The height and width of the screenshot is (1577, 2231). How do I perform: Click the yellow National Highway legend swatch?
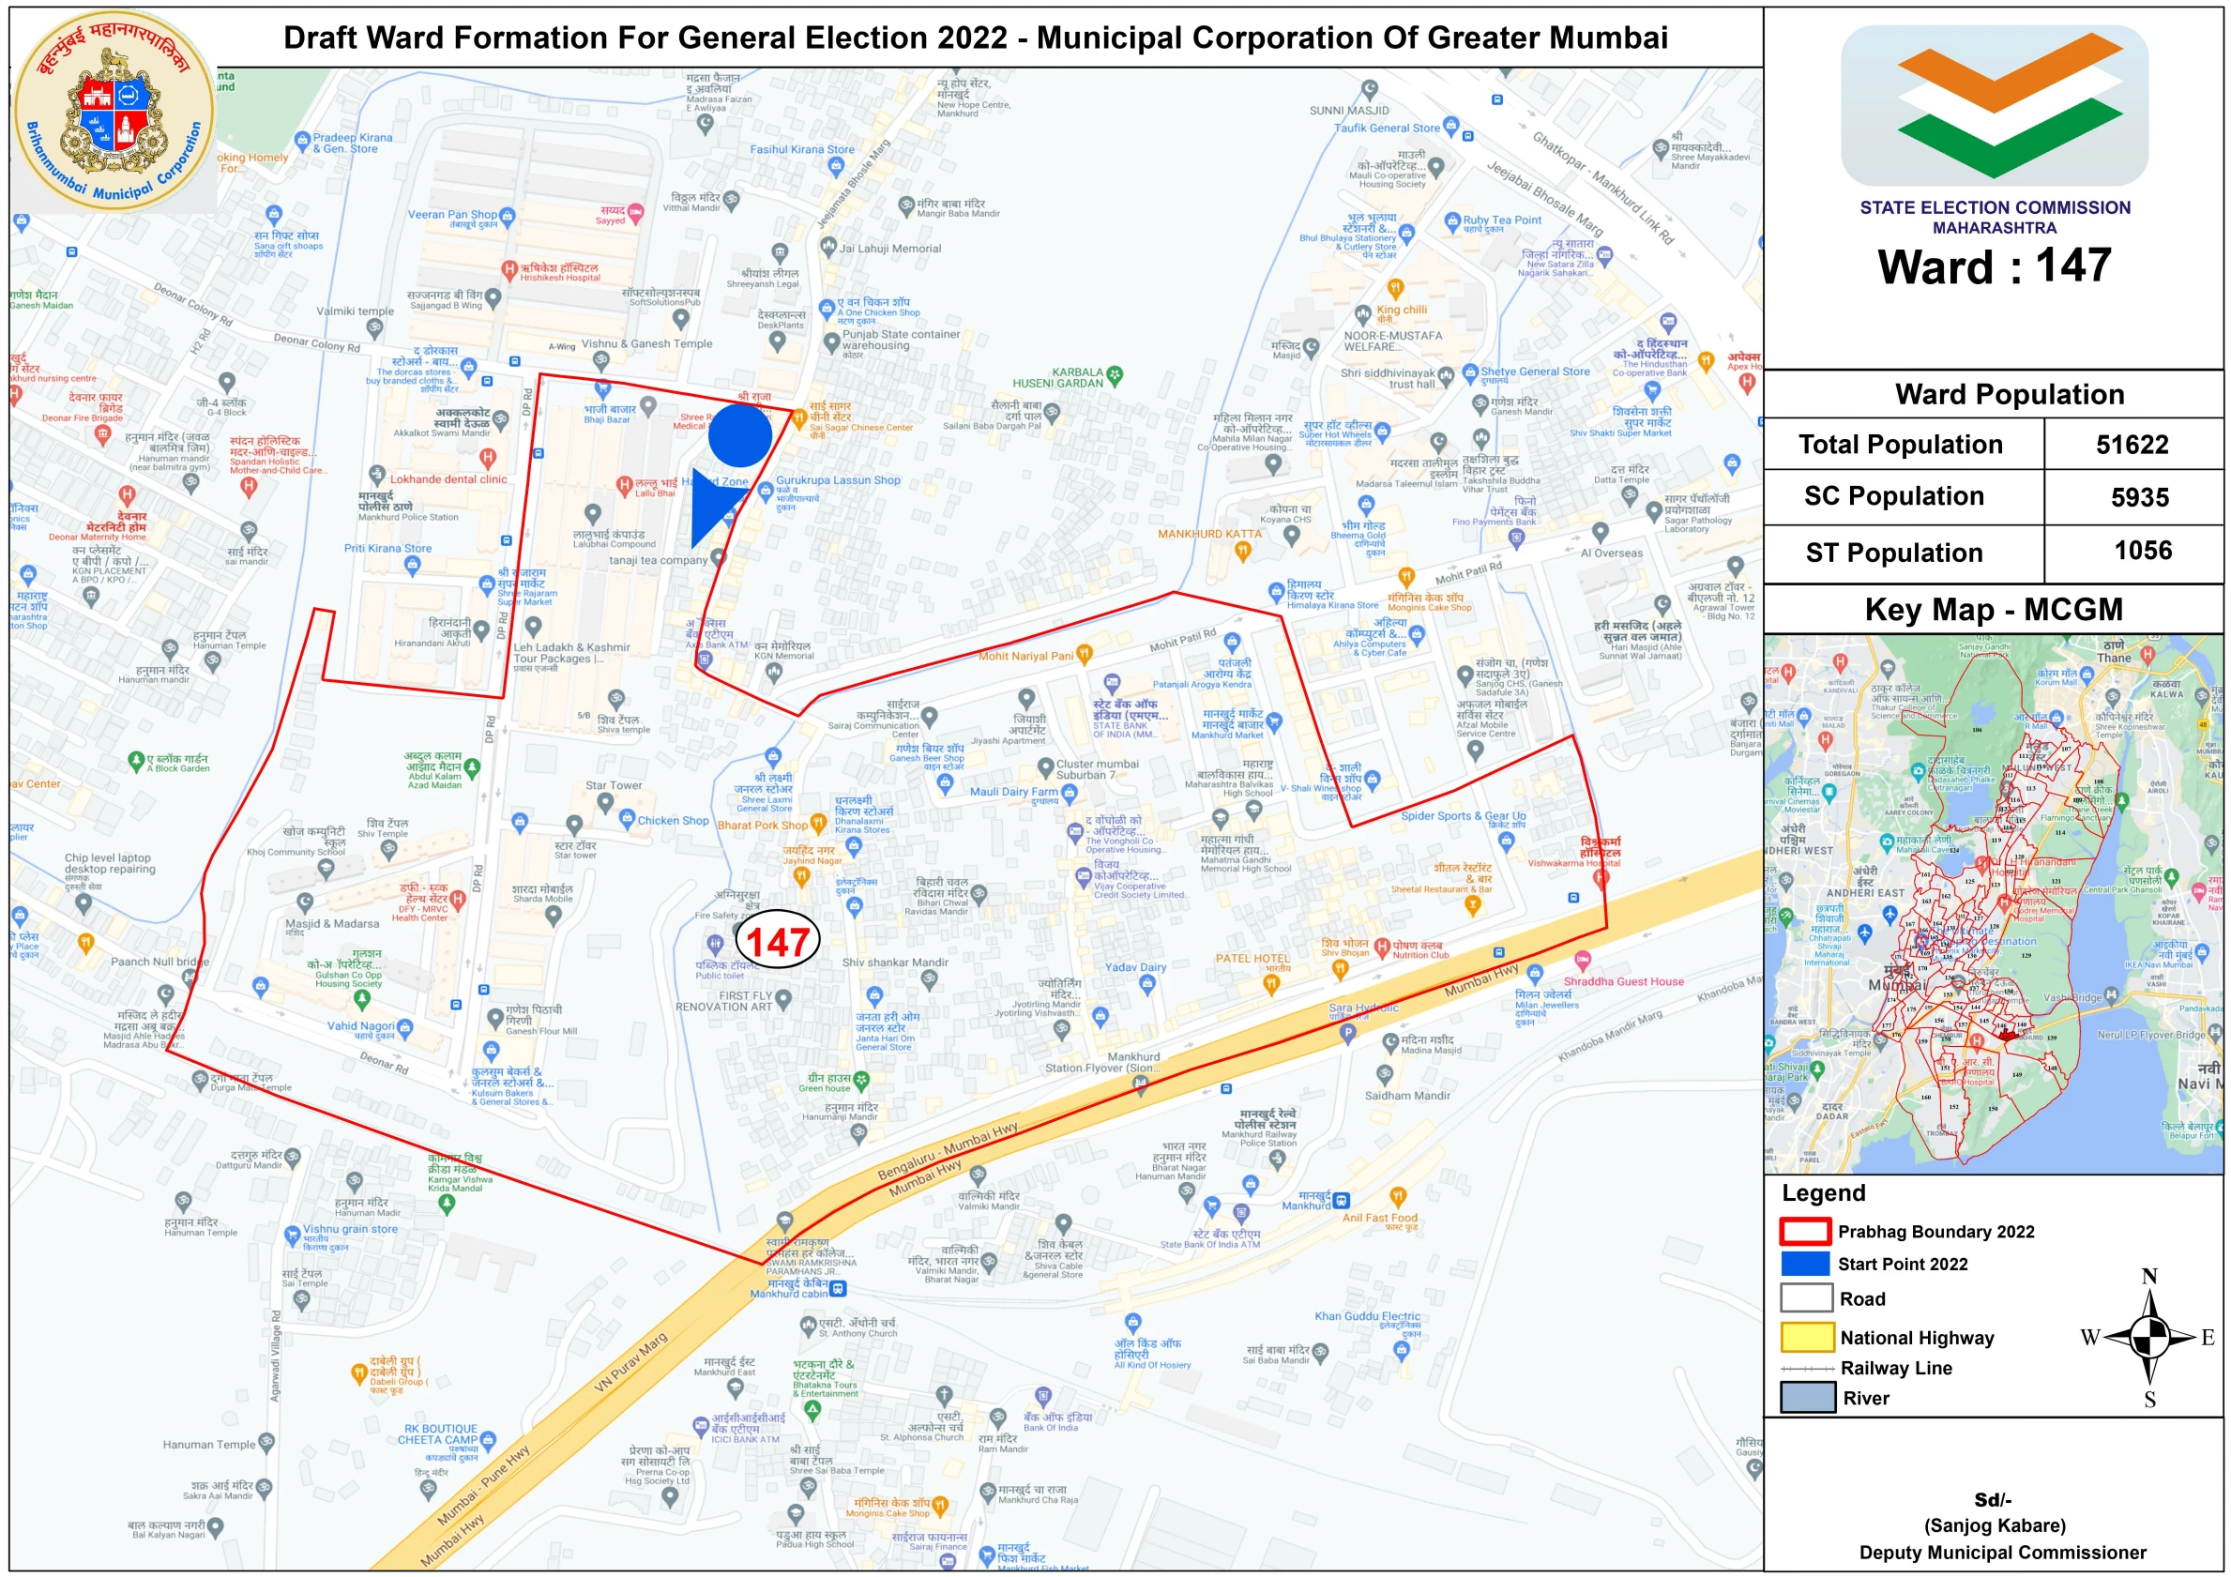1806,1337
